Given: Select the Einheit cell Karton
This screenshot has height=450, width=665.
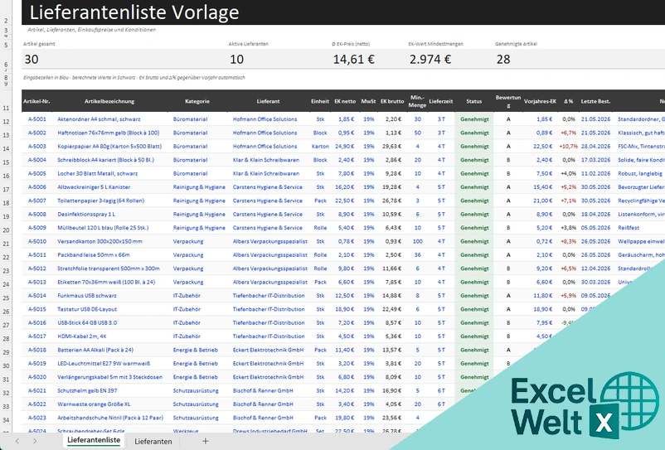Looking at the screenshot, I should [320, 146].
